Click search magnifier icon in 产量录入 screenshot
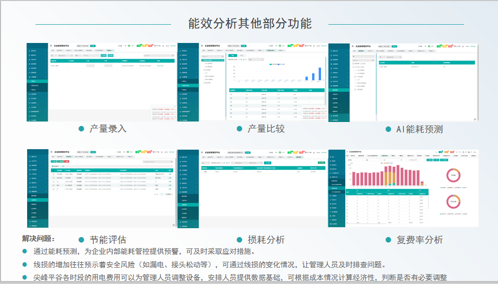 coord(172,56)
